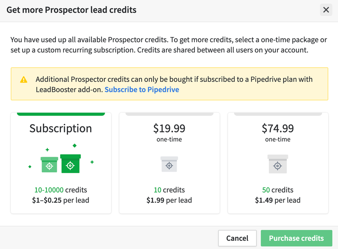
Task: Click the $1.99 per lead text
Action: tap(169, 200)
